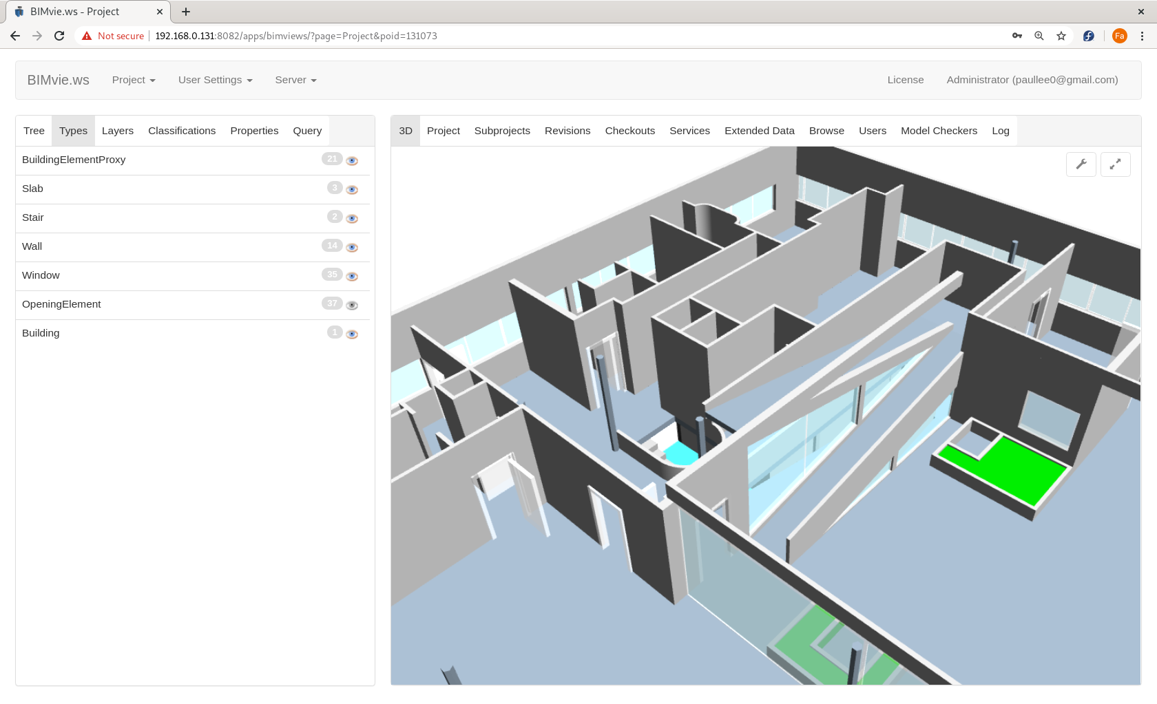Open the Project dropdown menu
This screenshot has width=1157, height=704.
(x=133, y=80)
